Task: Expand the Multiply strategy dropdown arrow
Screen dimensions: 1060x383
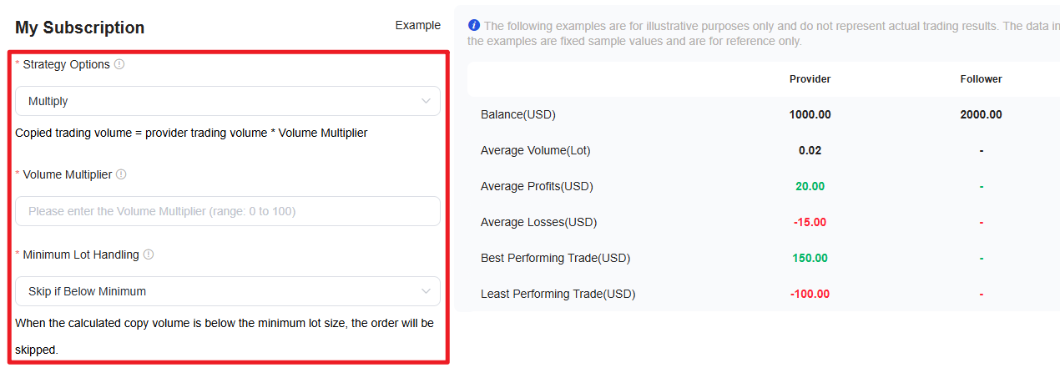Action: [426, 101]
